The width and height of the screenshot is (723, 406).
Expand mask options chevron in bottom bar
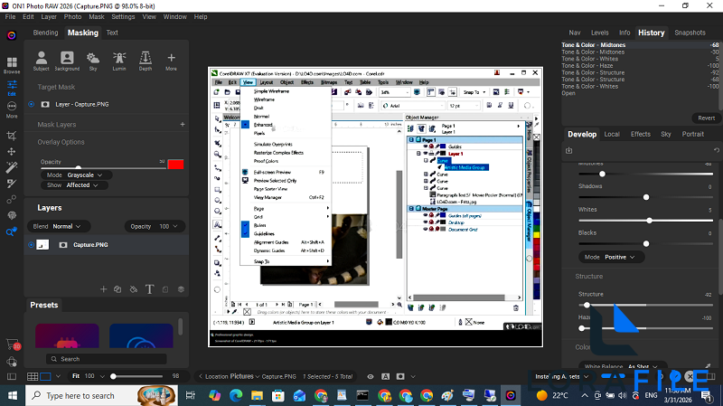click(x=413, y=376)
